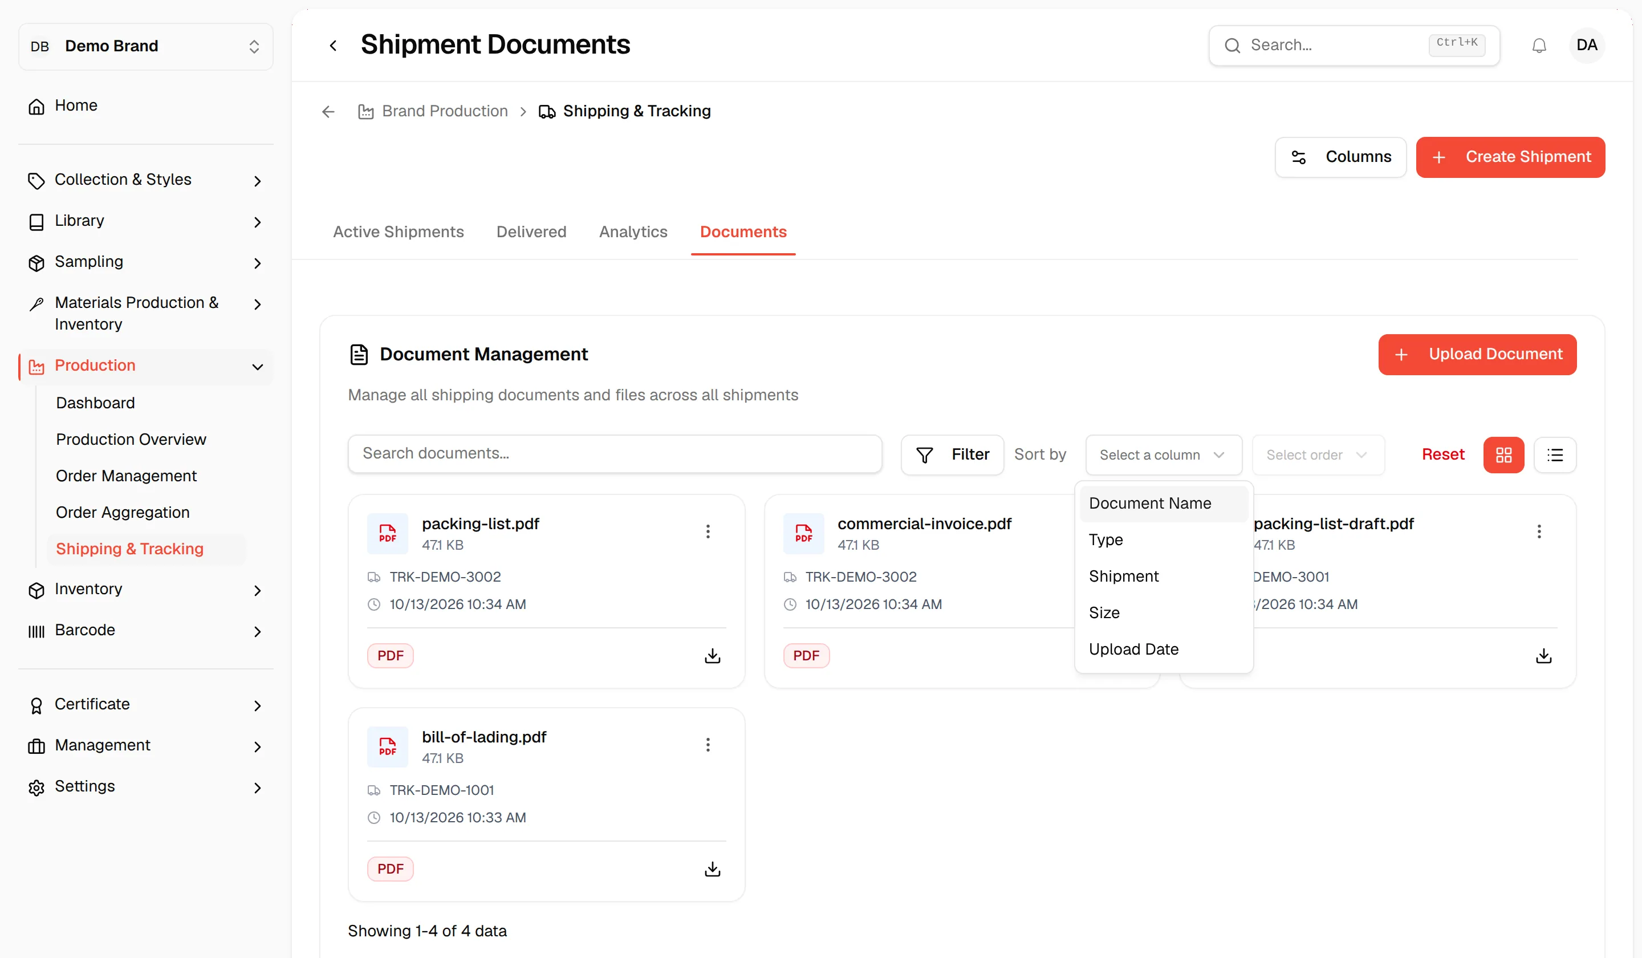Switch to grid view layout

[1504, 455]
